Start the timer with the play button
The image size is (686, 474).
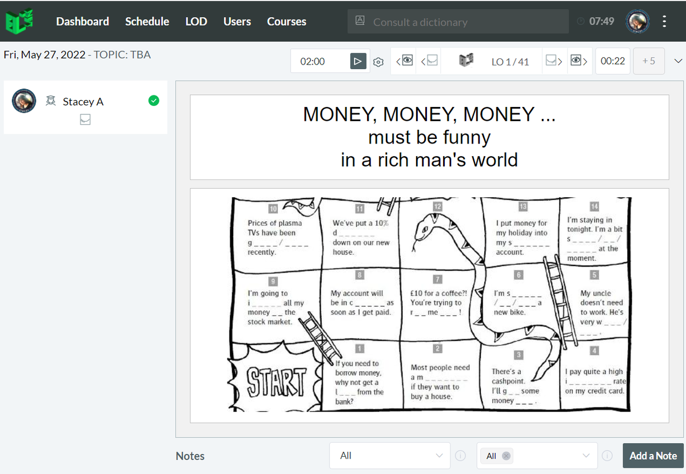tap(358, 61)
